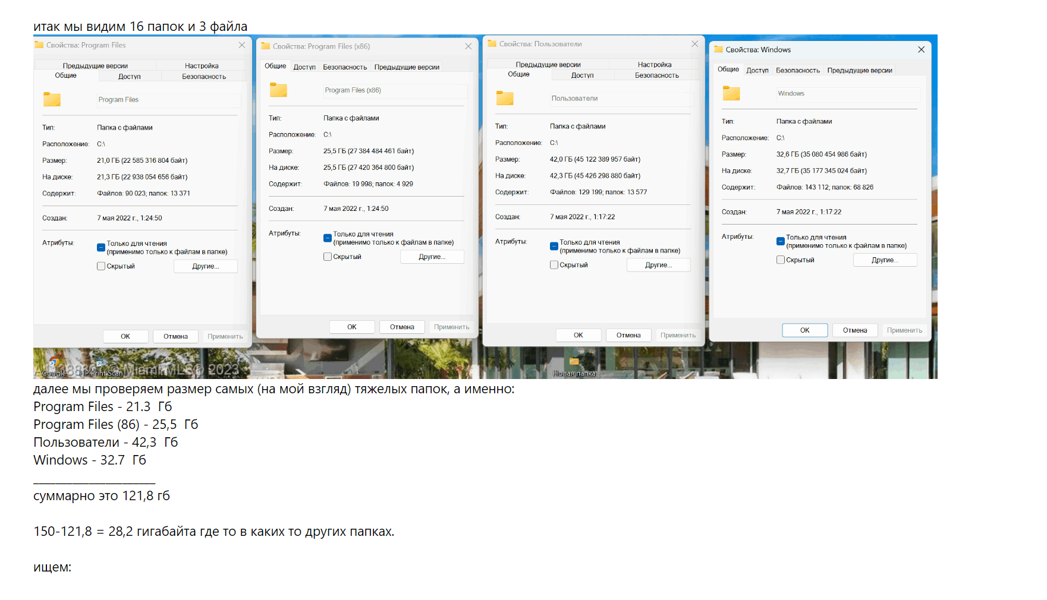This screenshot has width=1047, height=600.
Task: Open Доступ tab in Windows dialog
Action: pos(757,70)
